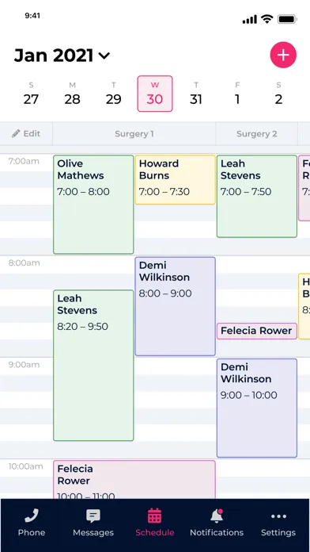Select the highlighted Wednesday 30 date
This screenshot has width=310, height=552.
155,94
